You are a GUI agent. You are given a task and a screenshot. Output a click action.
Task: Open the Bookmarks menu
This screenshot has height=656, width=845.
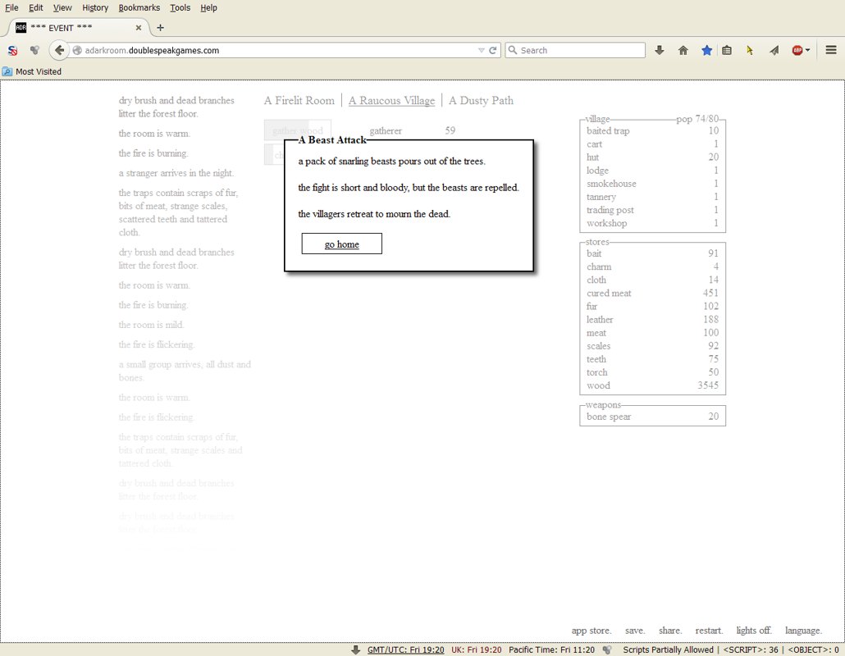(x=139, y=7)
